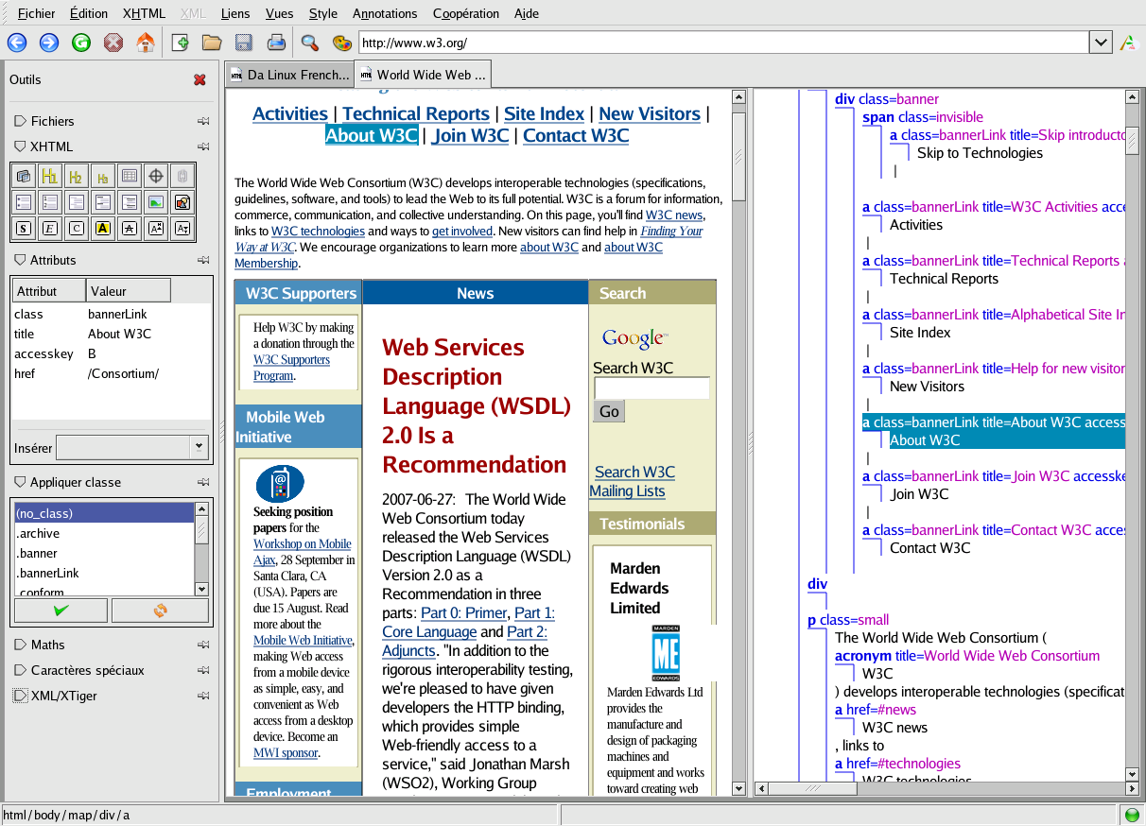The image size is (1146, 826).
Task: Refresh class list with orange arrows button
Action: tap(160, 611)
